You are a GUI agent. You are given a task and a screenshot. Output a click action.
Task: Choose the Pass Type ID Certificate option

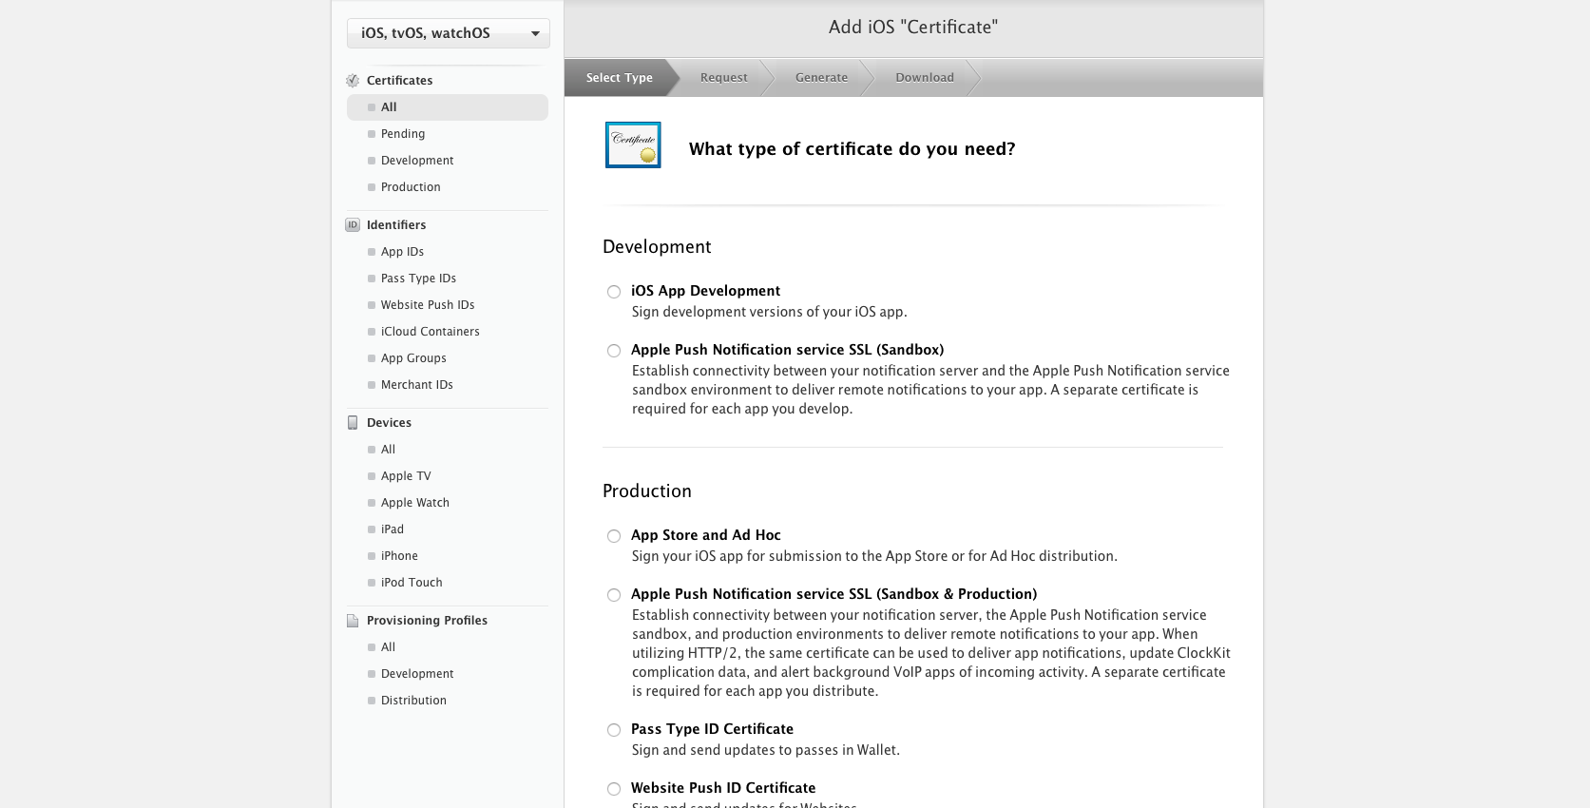coord(614,730)
